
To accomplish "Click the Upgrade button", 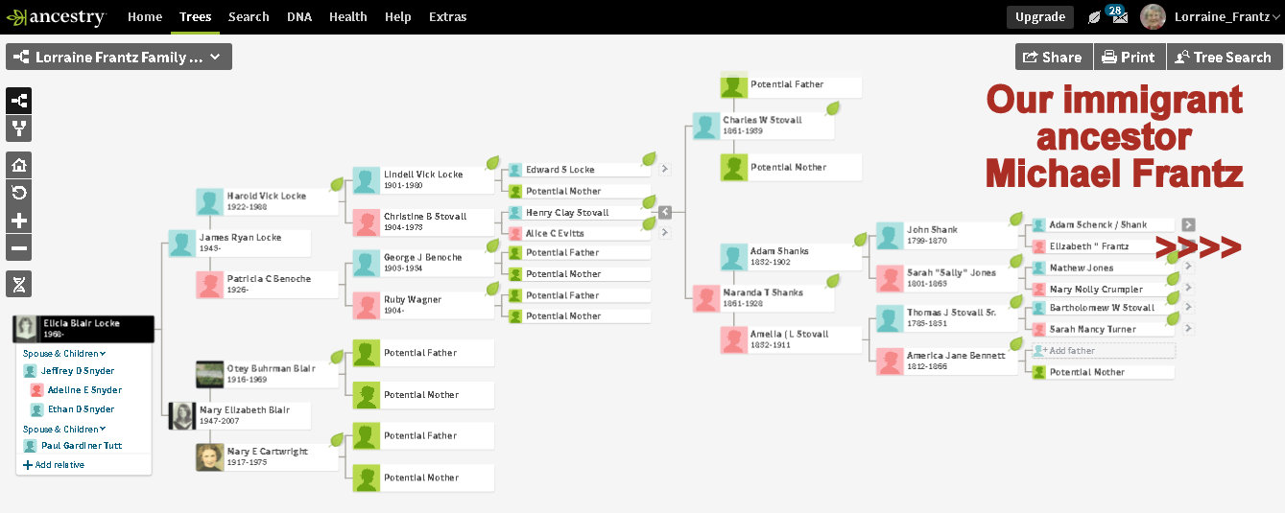I will (1040, 17).
